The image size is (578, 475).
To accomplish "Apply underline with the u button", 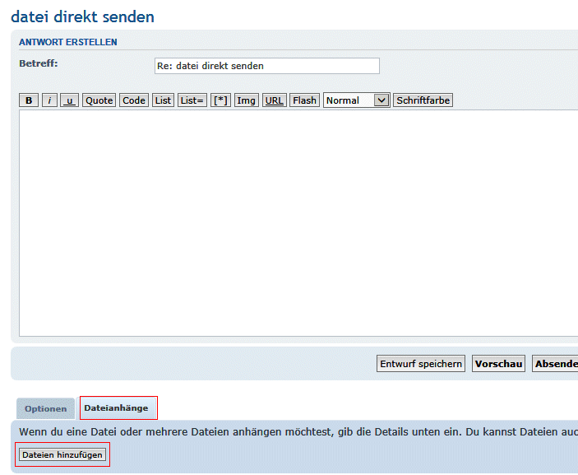I will [70, 100].
